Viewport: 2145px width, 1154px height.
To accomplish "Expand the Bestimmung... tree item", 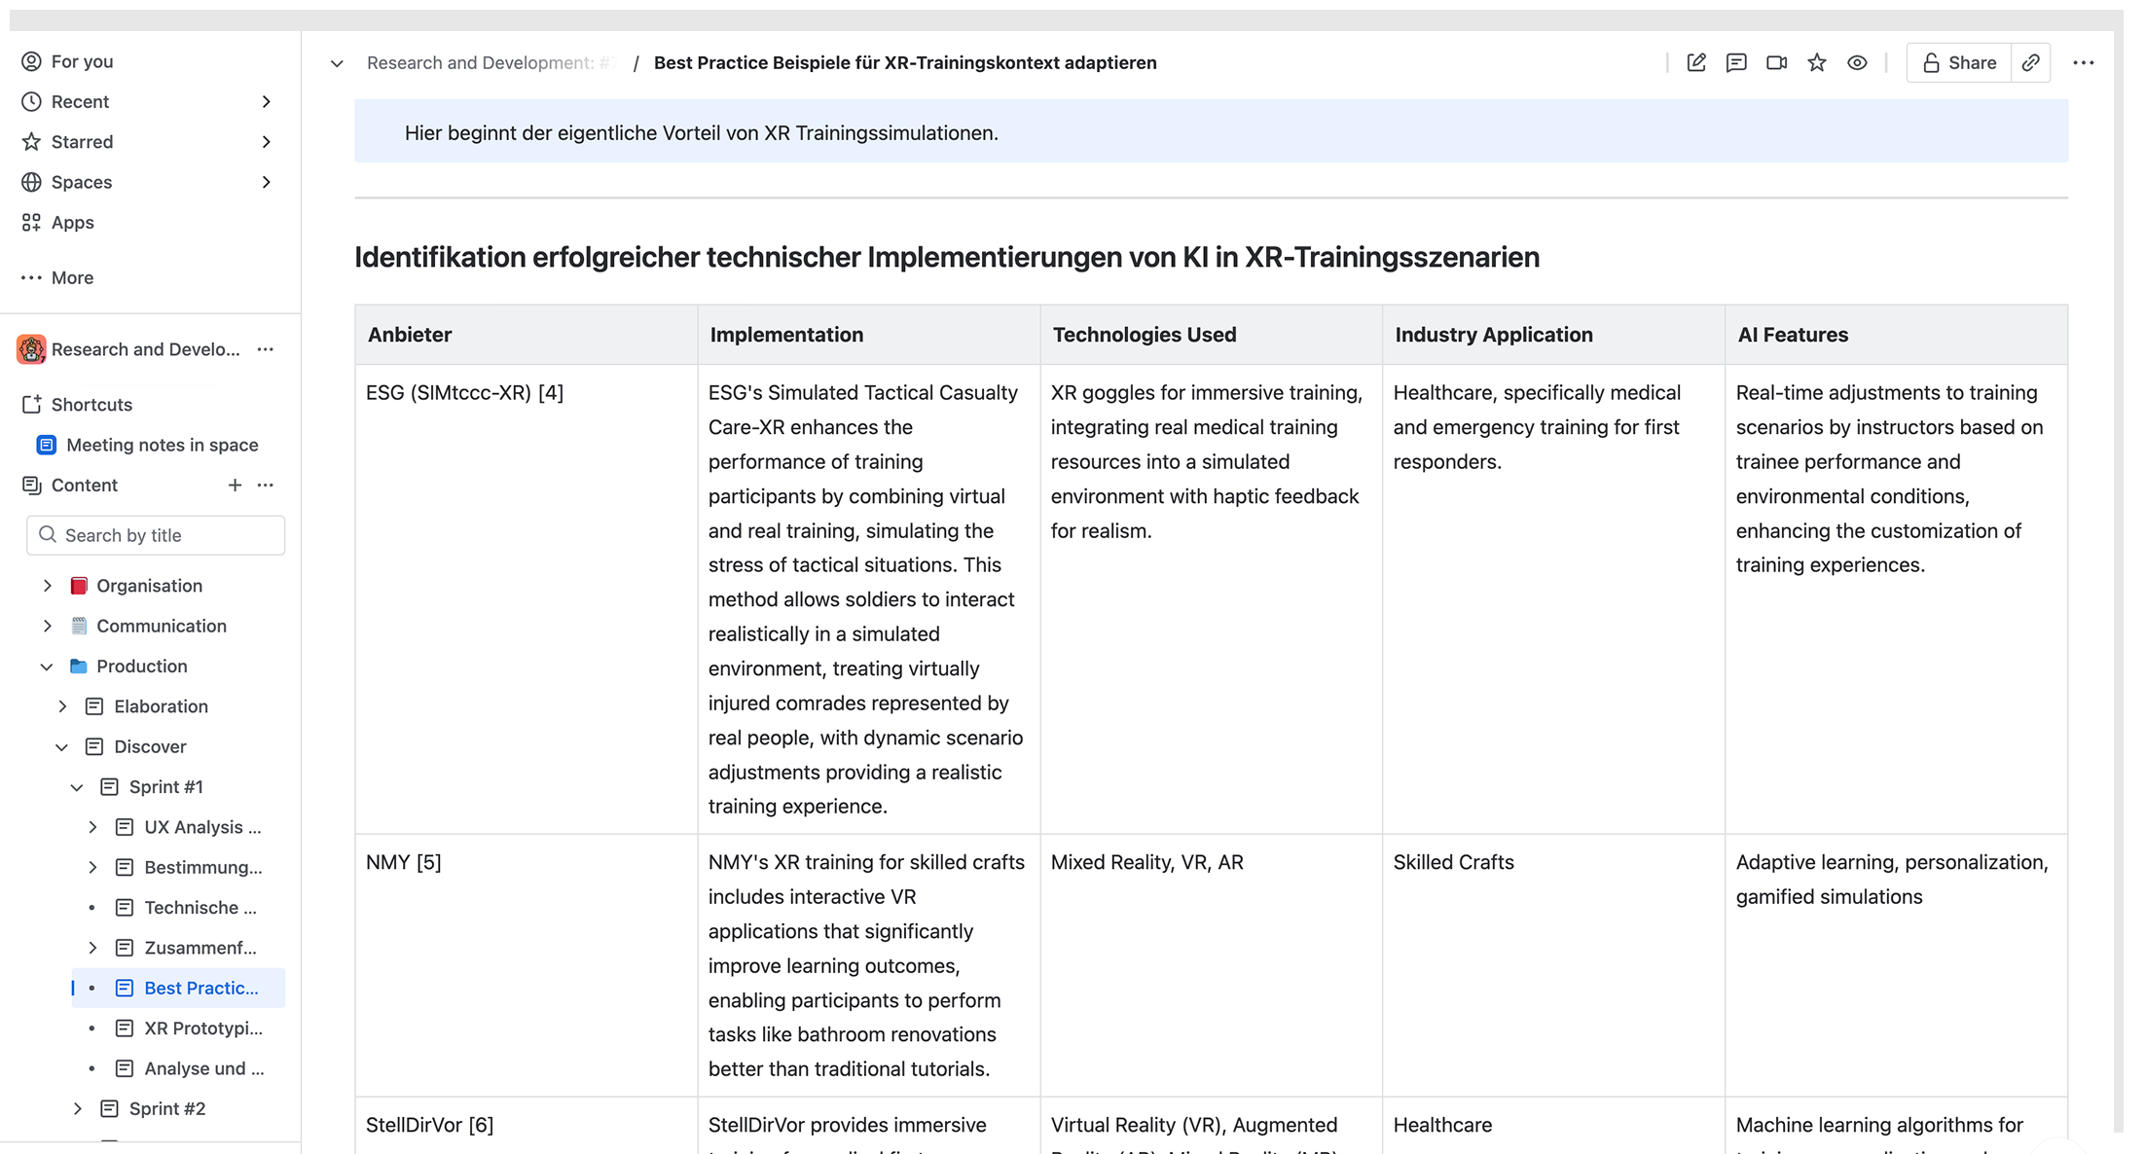I will (92, 867).
